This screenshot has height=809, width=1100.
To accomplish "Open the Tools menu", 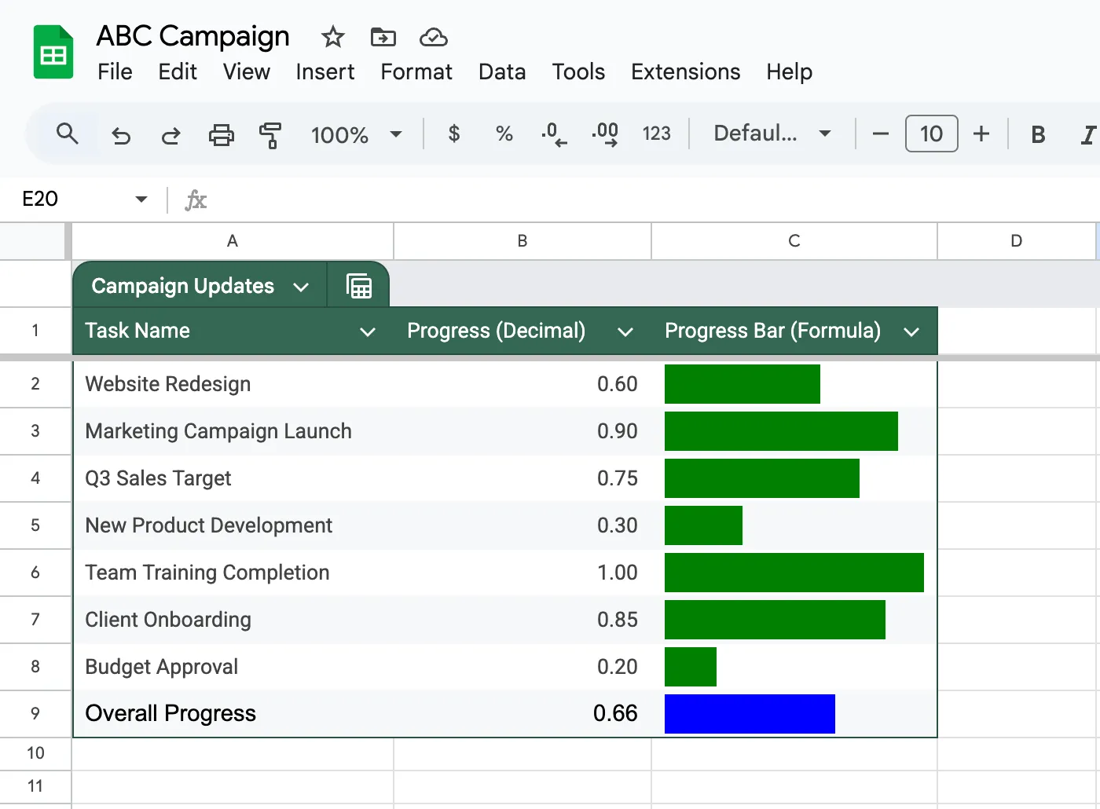I will 578,71.
